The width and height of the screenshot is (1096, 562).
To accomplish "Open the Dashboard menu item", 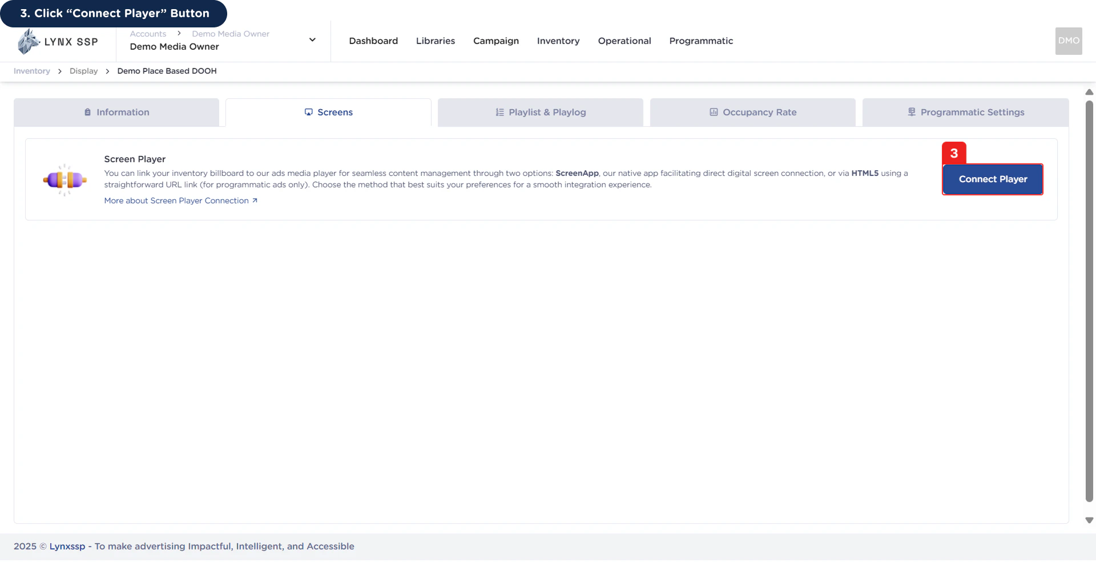I will coord(373,41).
